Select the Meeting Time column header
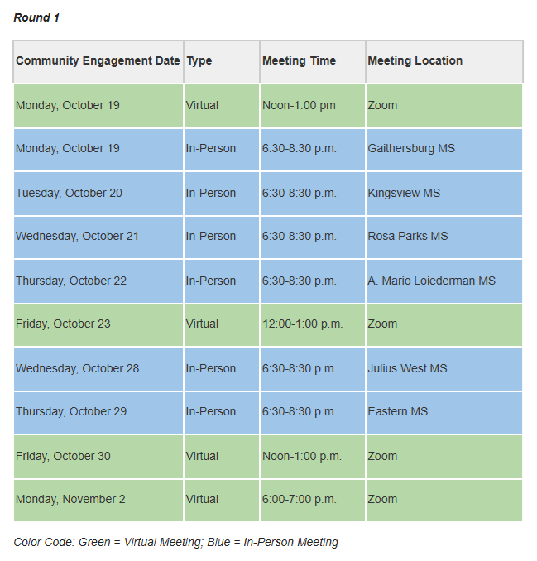 [313, 61]
